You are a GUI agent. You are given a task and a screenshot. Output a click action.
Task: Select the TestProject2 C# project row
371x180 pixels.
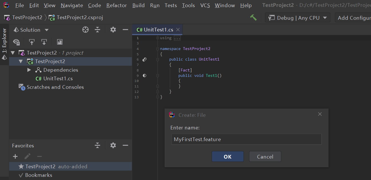pyautogui.click(x=70, y=61)
